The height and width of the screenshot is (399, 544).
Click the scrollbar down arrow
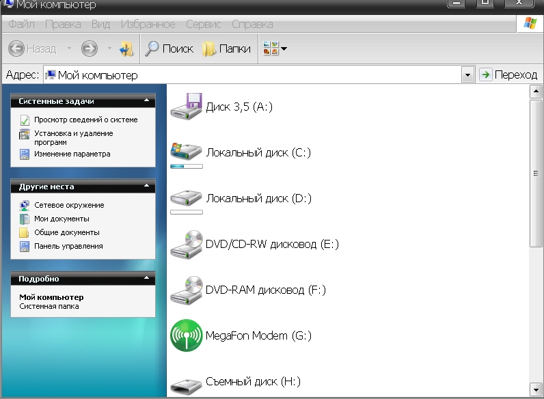pyautogui.click(x=536, y=389)
